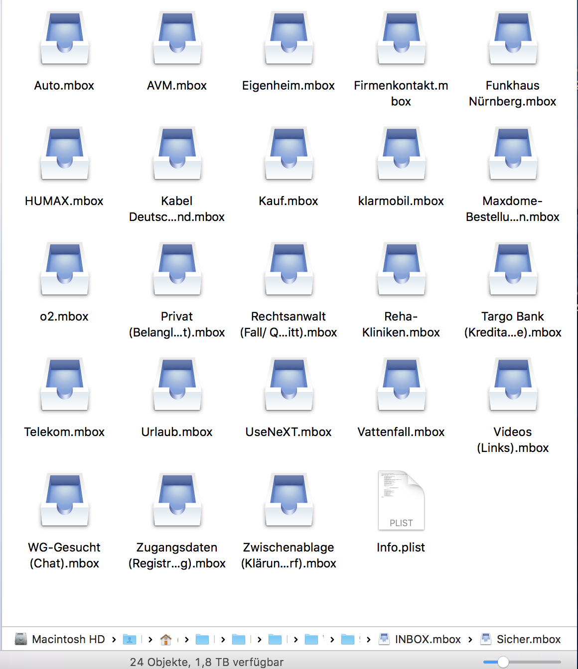Select the Reha-Kliniken.mbox icon

(401, 269)
